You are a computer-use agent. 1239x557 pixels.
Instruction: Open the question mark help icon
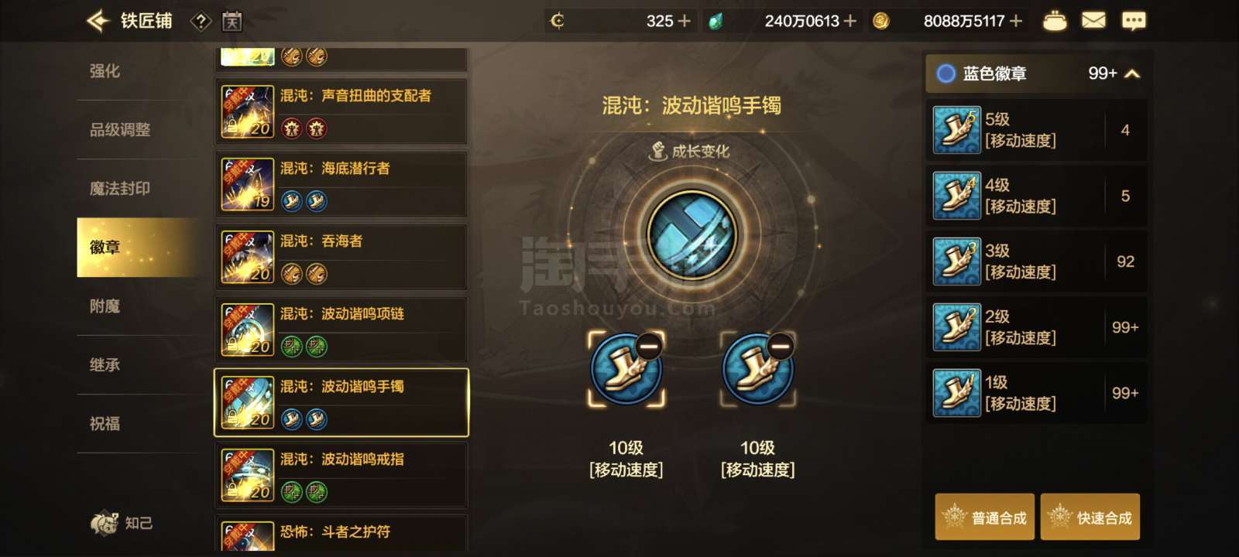[201, 21]
